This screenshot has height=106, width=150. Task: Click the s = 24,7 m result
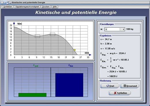[x=106, y=39]
